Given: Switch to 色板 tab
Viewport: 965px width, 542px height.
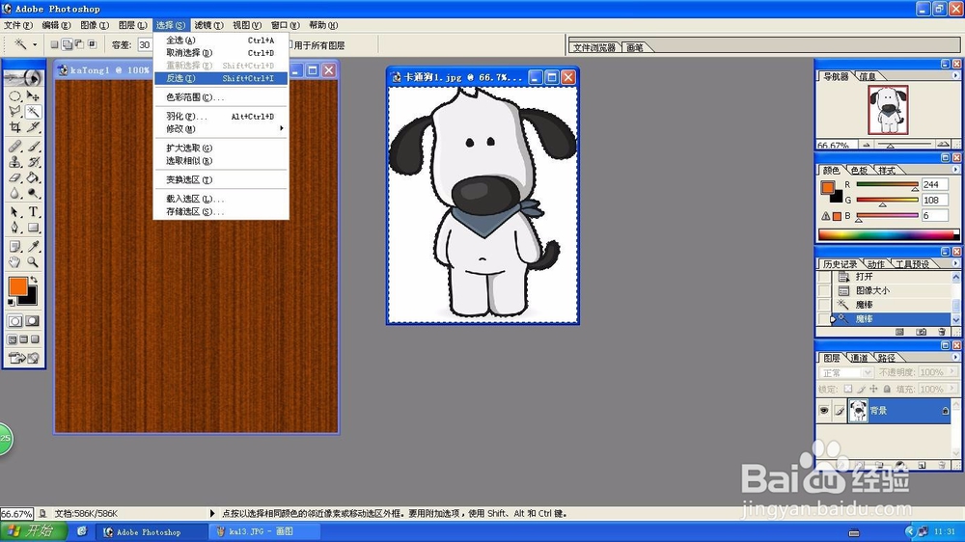Looking at the screenshot, I should [x=860, y=171].
